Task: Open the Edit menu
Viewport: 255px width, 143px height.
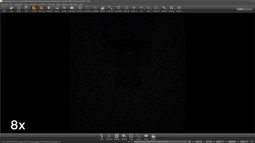Action: 6,4
